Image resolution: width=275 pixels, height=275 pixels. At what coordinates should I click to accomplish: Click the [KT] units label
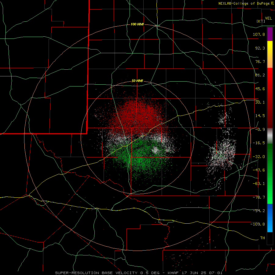261,21
